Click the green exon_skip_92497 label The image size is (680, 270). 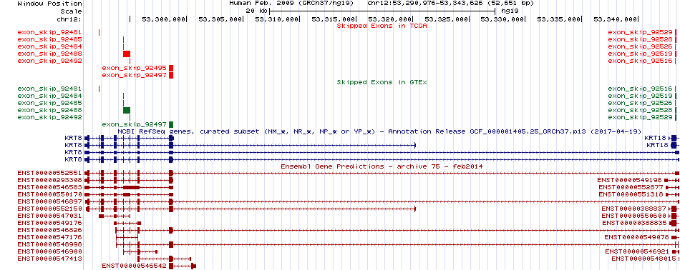coord(134,124)
